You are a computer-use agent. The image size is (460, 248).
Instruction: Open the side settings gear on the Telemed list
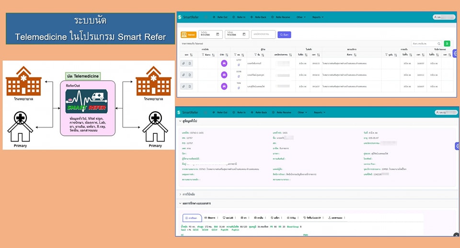coord(455,53)
